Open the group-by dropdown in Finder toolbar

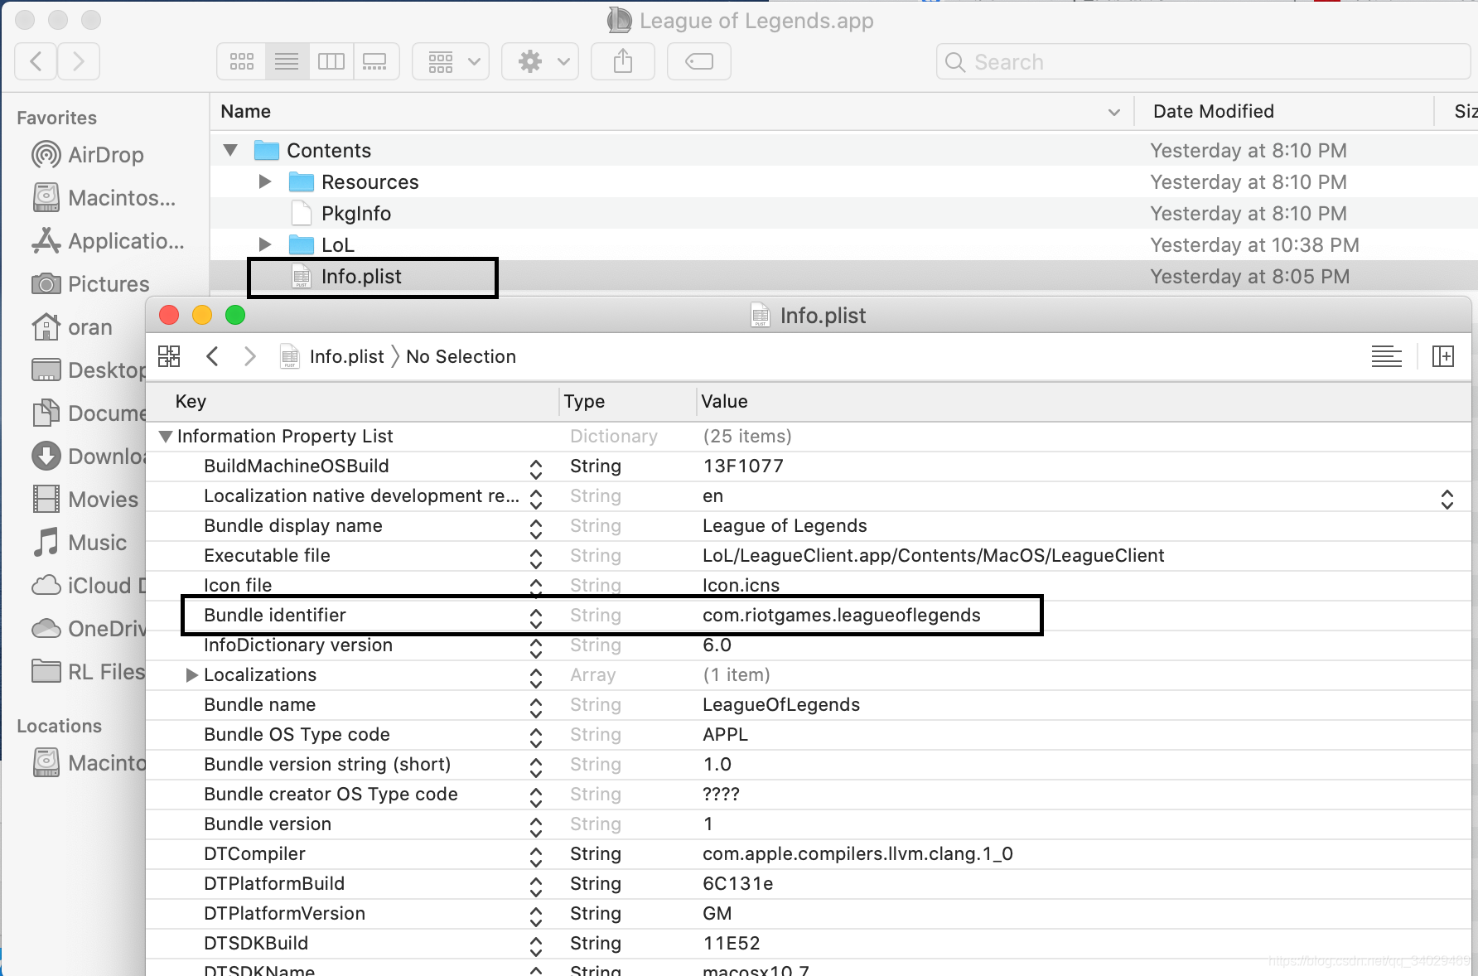pyautogui.click(x=451, y=61)
